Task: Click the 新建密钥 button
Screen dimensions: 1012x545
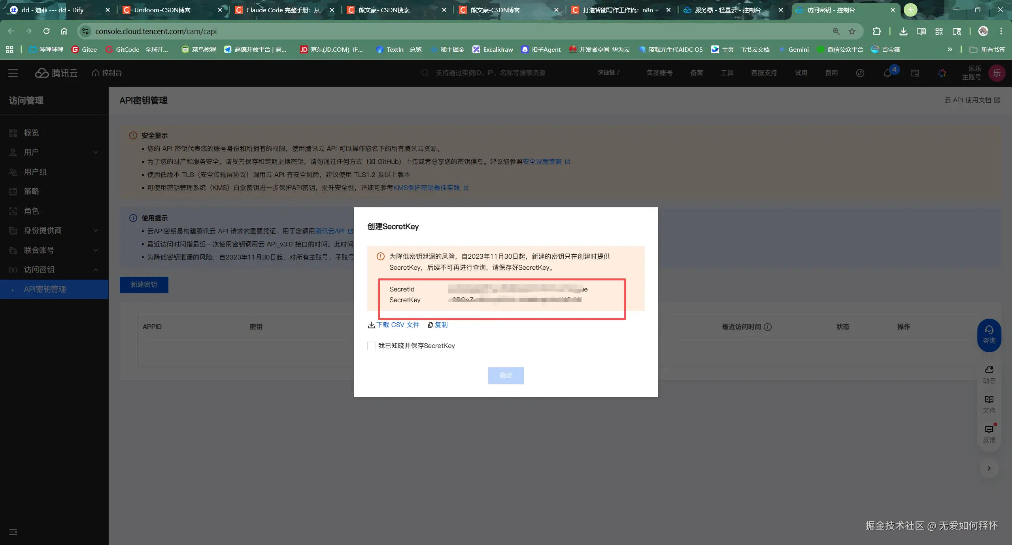Action: (144, 285)
